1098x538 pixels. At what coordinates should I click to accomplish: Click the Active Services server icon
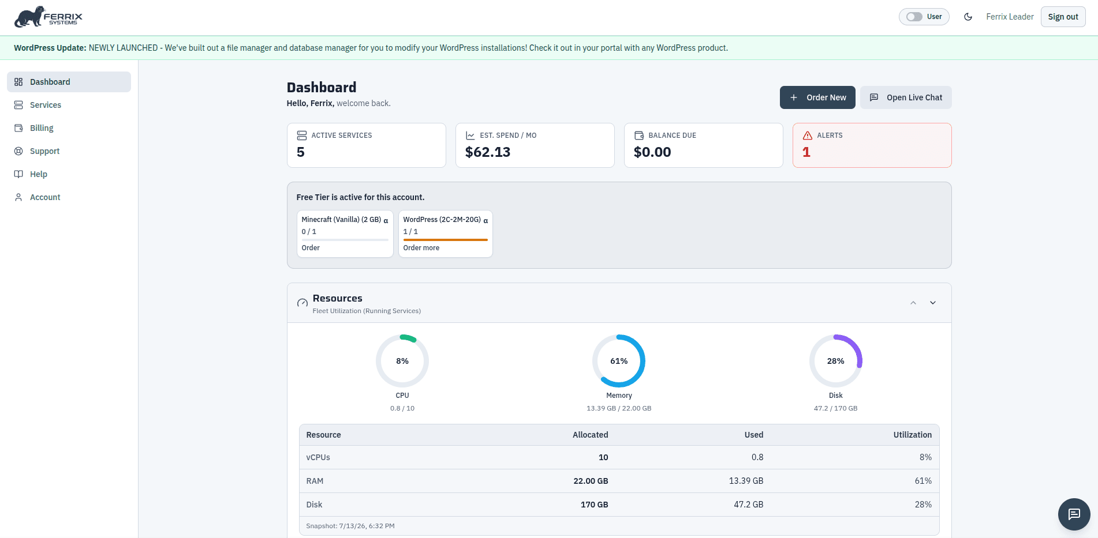click(301, 136)
